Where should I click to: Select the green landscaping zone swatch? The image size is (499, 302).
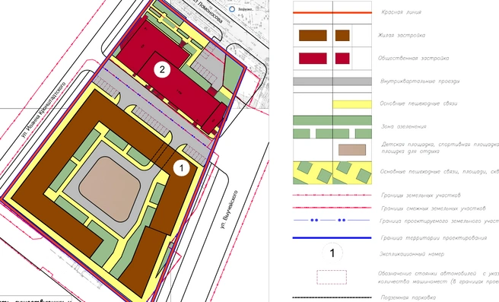coord(332,120)
